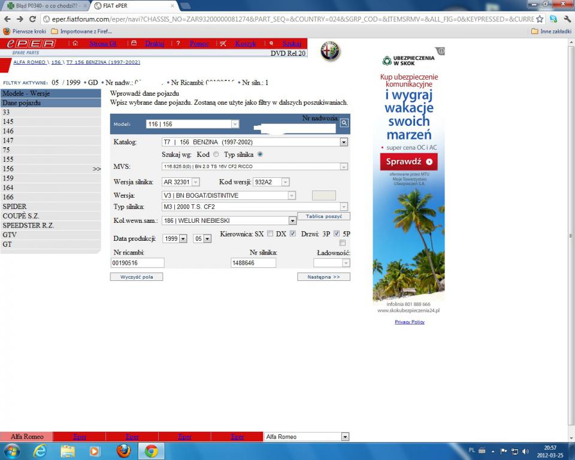
Task: Click into Nr silnika input field
Action: pyautogui.click(x=253, y=263)
